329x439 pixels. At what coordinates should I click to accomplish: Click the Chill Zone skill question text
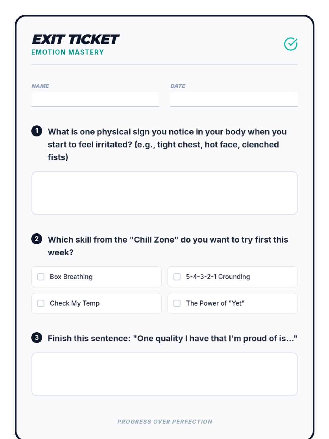click(x=168, y=246)
